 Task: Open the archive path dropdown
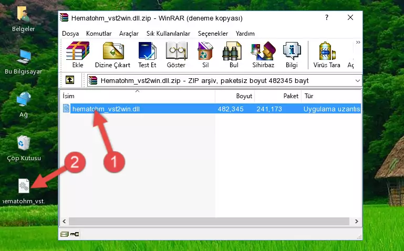click(357, 81)
